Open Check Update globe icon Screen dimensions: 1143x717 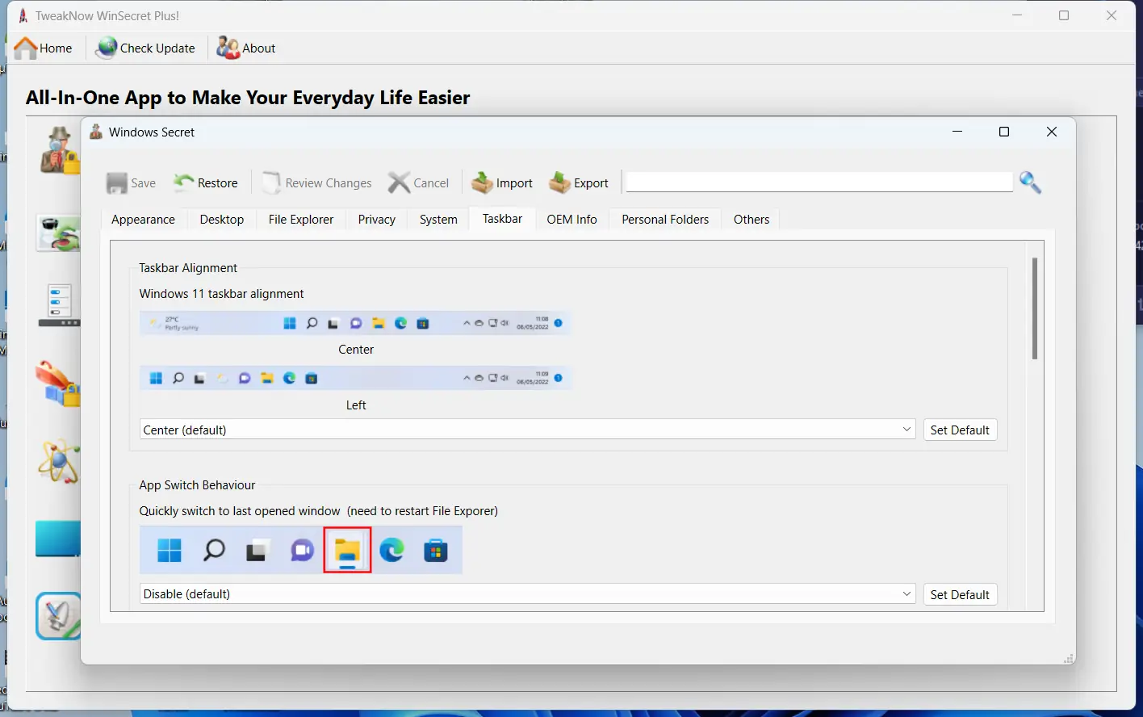(106, 48)
